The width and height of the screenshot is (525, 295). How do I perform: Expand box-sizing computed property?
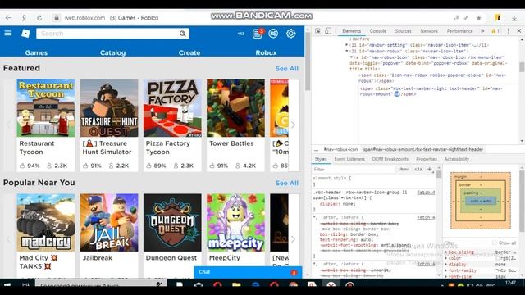tap(445, 252)
